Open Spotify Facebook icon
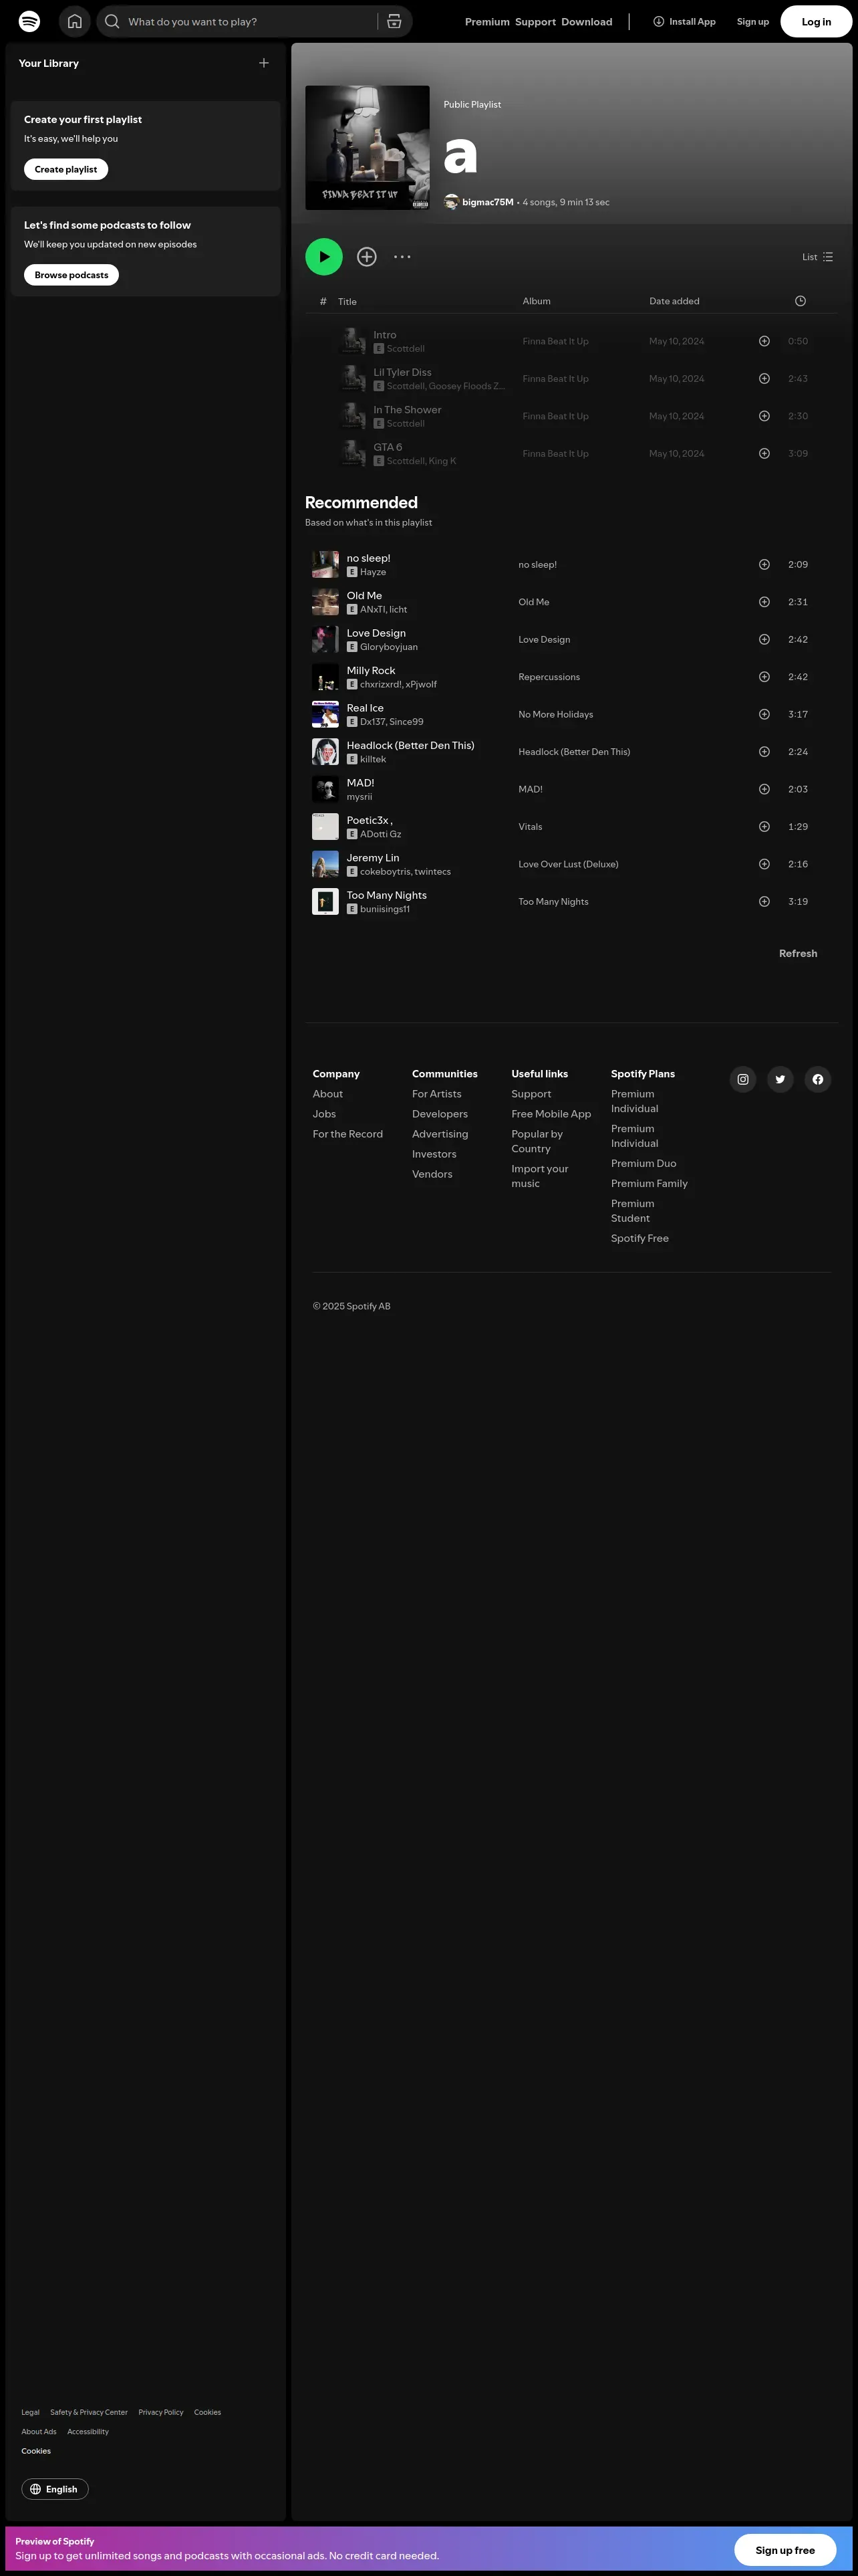Viewport: 858px width, 2576px height. (818, 1079)
